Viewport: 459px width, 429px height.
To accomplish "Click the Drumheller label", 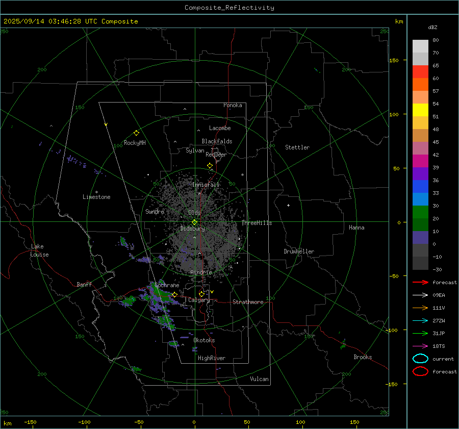I will (299, 251).
